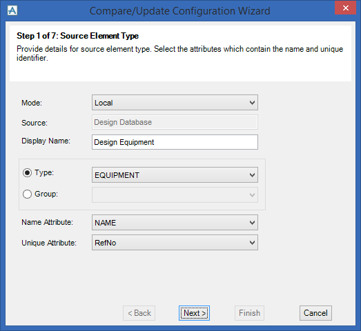Cancel the configuration wizard

click(315, 313)
